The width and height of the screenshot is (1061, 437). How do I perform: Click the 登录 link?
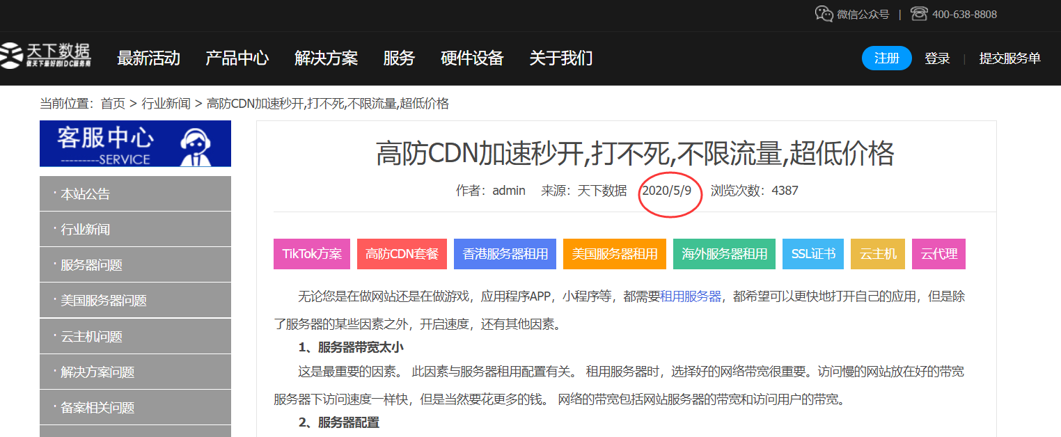pyautogui.click(x=937, y=58)
